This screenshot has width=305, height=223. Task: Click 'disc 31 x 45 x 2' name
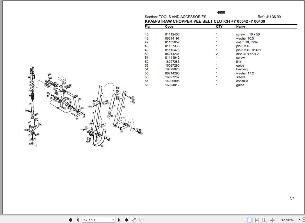[247, 54]
